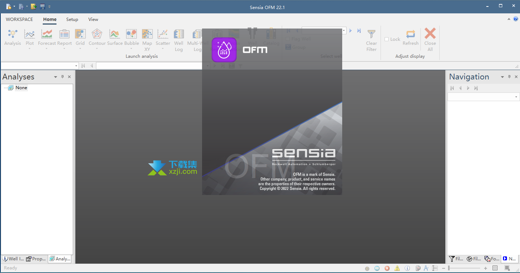The height and width of the screenshot is (273, 520).
Task: Launch the Analysis tool icon
Action: 13,34
